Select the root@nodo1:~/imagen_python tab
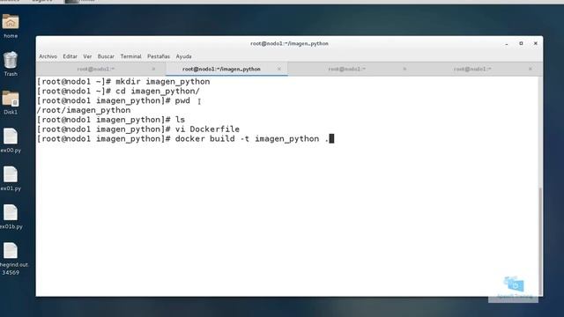Image resolution: width=564 pixels, height=317 pixels. 221,69
